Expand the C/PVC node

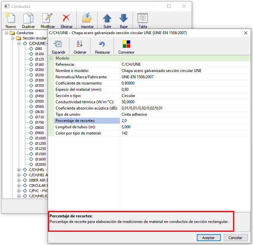coord(19,191)
